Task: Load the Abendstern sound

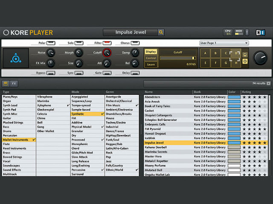Action: click(x=152, y=97)
